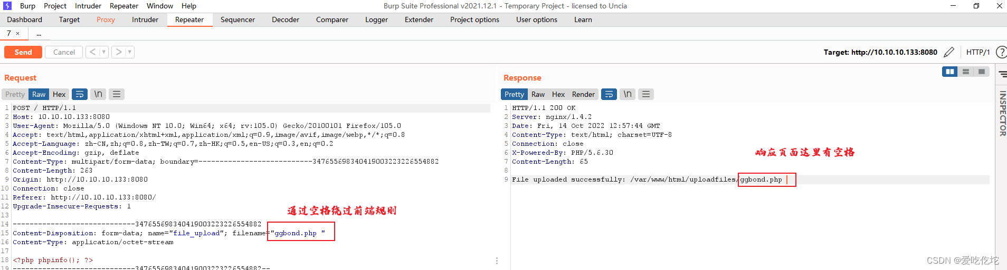Switch HTTP/1 protocol setting

(978, 52)
